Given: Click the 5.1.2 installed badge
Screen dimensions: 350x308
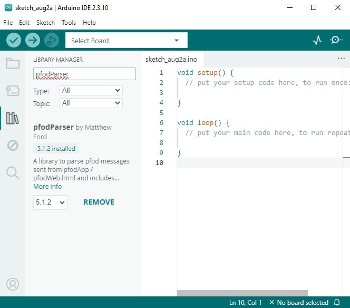Looking at the screenshot, I should [x=56, y=149].
